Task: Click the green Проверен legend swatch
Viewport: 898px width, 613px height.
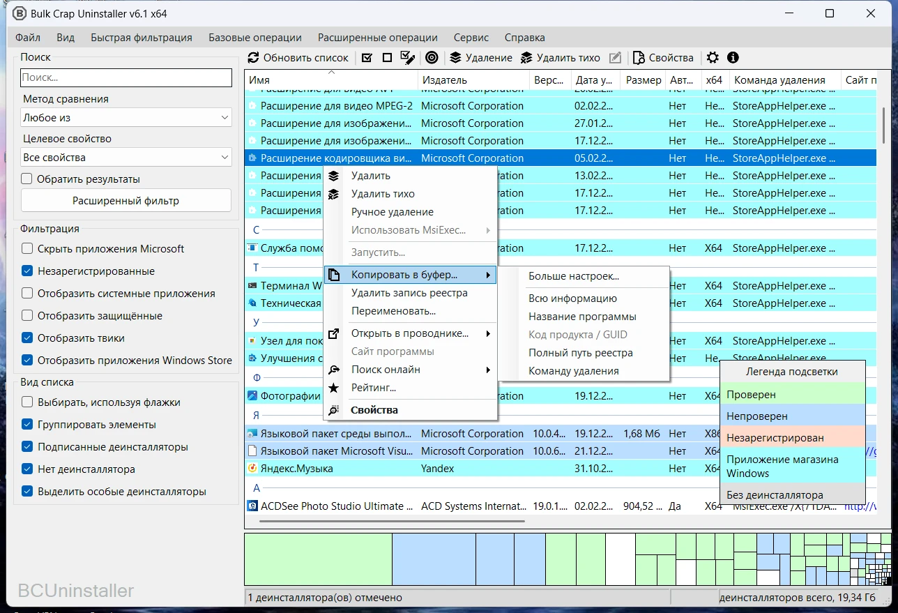Action: coord(792,395)
